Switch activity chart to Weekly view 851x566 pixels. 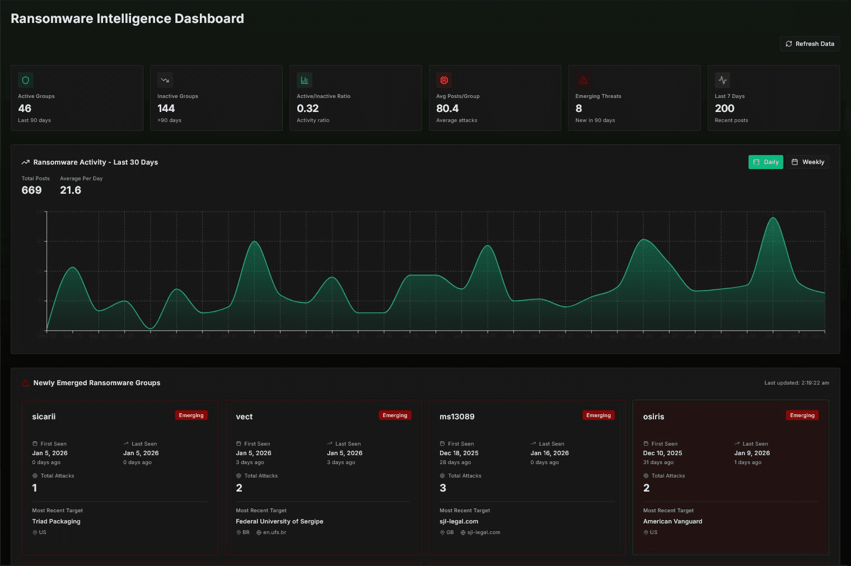pyautogui.click(x=808, y=162)
